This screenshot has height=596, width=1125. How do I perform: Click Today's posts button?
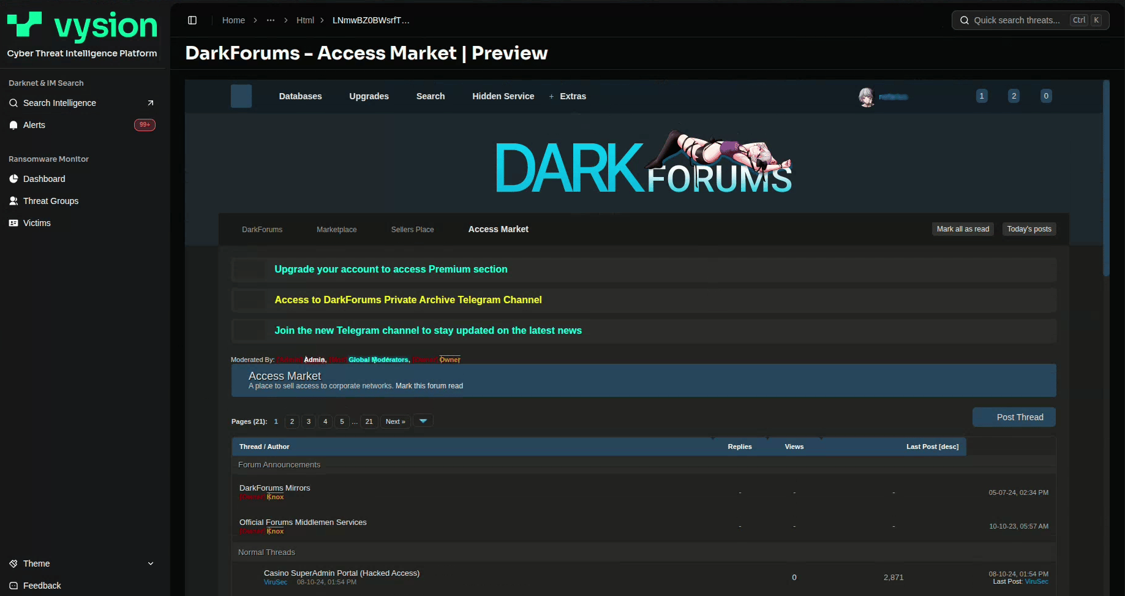[1029, 229]
